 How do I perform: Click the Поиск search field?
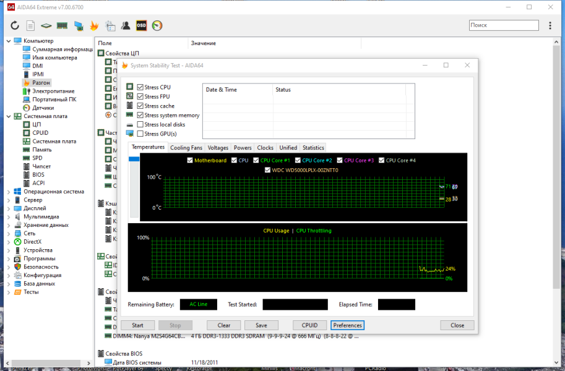click(x=504, y=25)
